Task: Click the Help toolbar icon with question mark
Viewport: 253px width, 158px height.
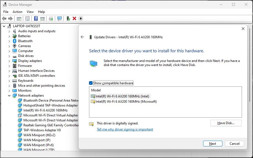Action: coord(36,18)
